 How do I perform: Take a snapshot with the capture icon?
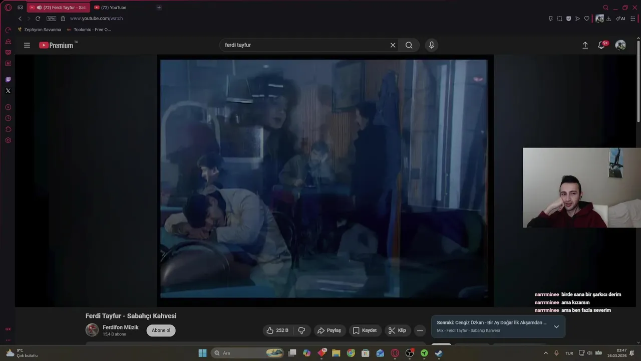559,19
